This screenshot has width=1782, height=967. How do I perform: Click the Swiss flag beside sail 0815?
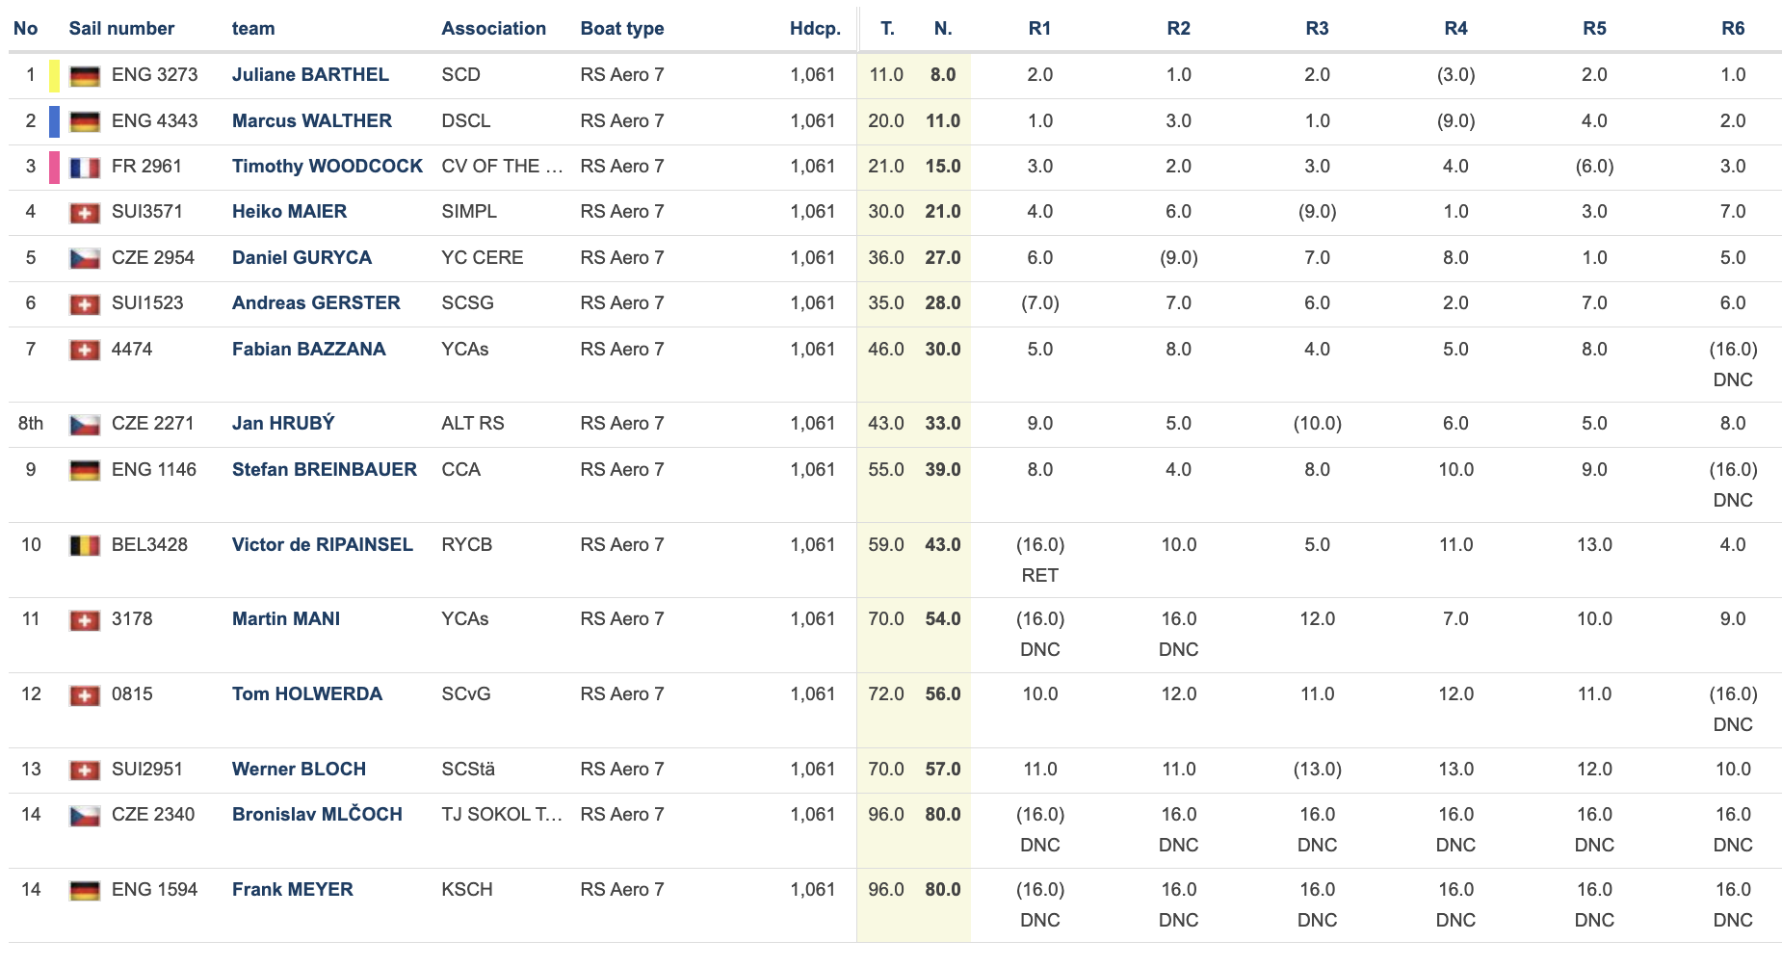(x=85, y=694)
